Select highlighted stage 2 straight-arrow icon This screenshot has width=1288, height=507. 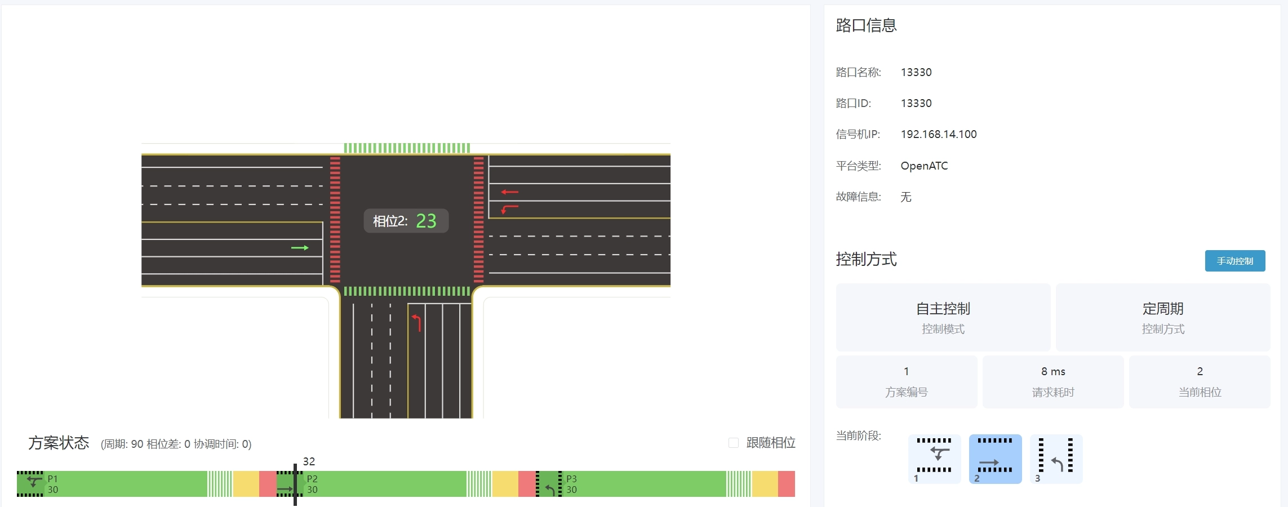[995, 459]
